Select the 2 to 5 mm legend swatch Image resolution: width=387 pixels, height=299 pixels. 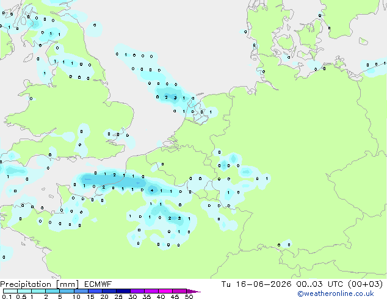(52, 291)
